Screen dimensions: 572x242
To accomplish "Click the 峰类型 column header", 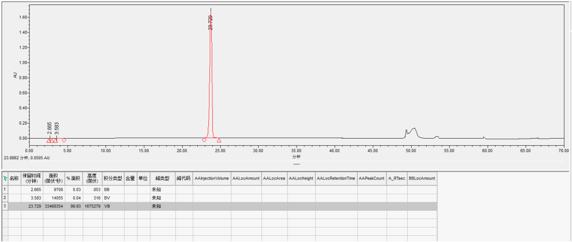I will click(162, 178).
